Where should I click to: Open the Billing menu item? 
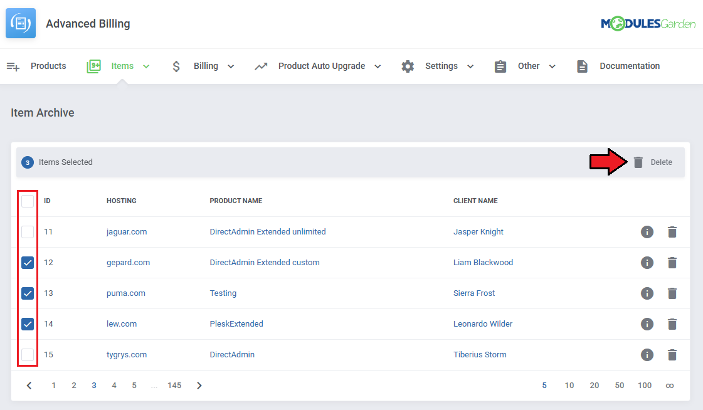(206, 66)
